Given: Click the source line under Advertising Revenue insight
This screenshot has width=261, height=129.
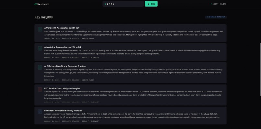Looking at the screenshot, I should [72, 58].
